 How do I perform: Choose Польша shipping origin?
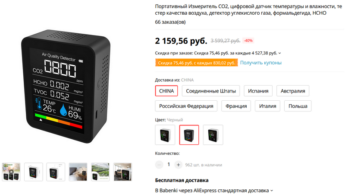(x=298, y=106)
